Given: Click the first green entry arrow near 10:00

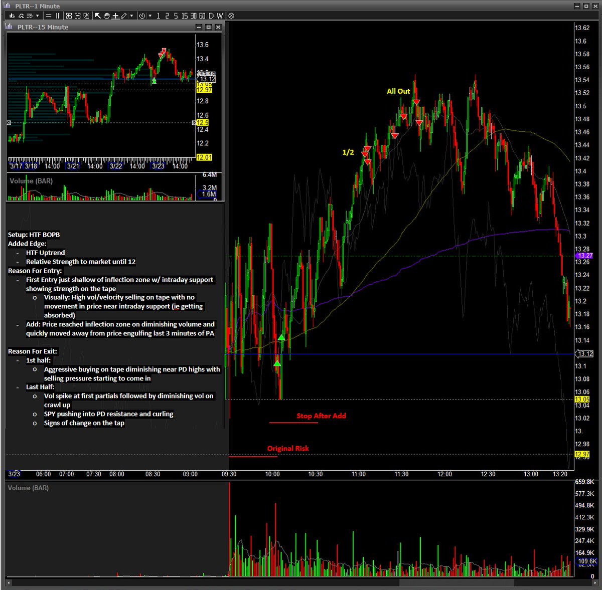Looking at the screenshot, I should (277, 362).
